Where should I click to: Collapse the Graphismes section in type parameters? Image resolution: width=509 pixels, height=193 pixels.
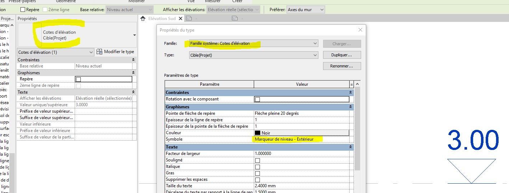click(x=350, y=107)
